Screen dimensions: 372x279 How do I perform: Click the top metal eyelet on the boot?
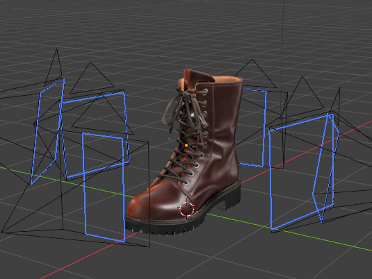tap(205, 92)
